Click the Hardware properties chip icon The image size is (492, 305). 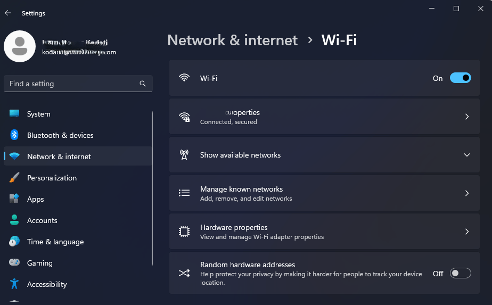[x=184, y=232]
